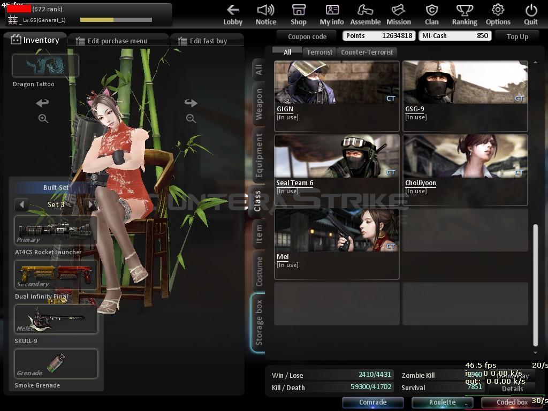Viewport: 548px width, 411px height.
Task: Select the All team filter tab
Action: click(x=287, y=52)
